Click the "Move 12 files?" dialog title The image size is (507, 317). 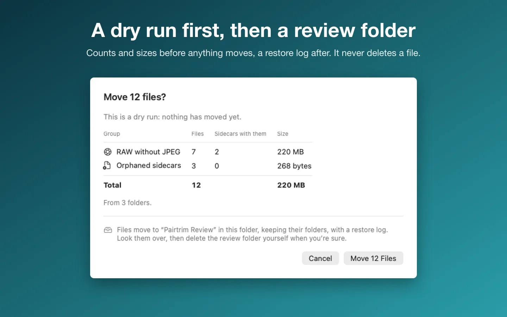[x=134, y=97]
